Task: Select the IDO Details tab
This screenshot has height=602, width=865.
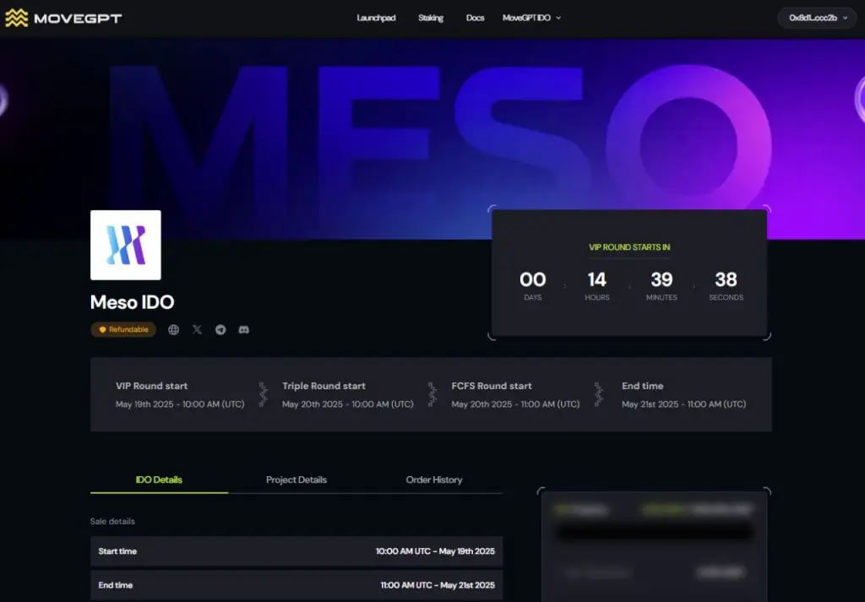Action: click(159, 480)
